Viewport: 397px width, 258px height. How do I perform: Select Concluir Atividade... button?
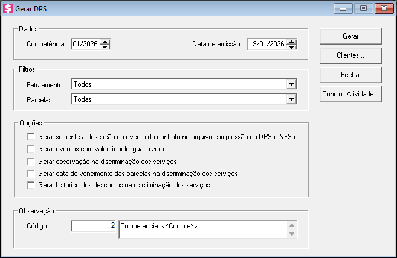tap(350, 94)
